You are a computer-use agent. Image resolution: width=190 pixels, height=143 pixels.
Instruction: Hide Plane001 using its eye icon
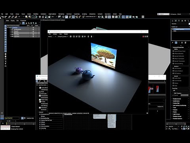(x=11, y=31)
